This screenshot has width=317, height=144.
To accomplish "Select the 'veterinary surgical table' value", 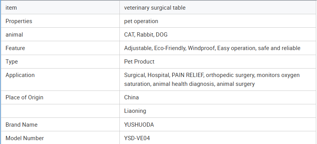I will [x=155, y=8].
